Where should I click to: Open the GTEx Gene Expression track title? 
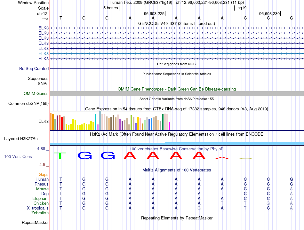click(177, 109)
